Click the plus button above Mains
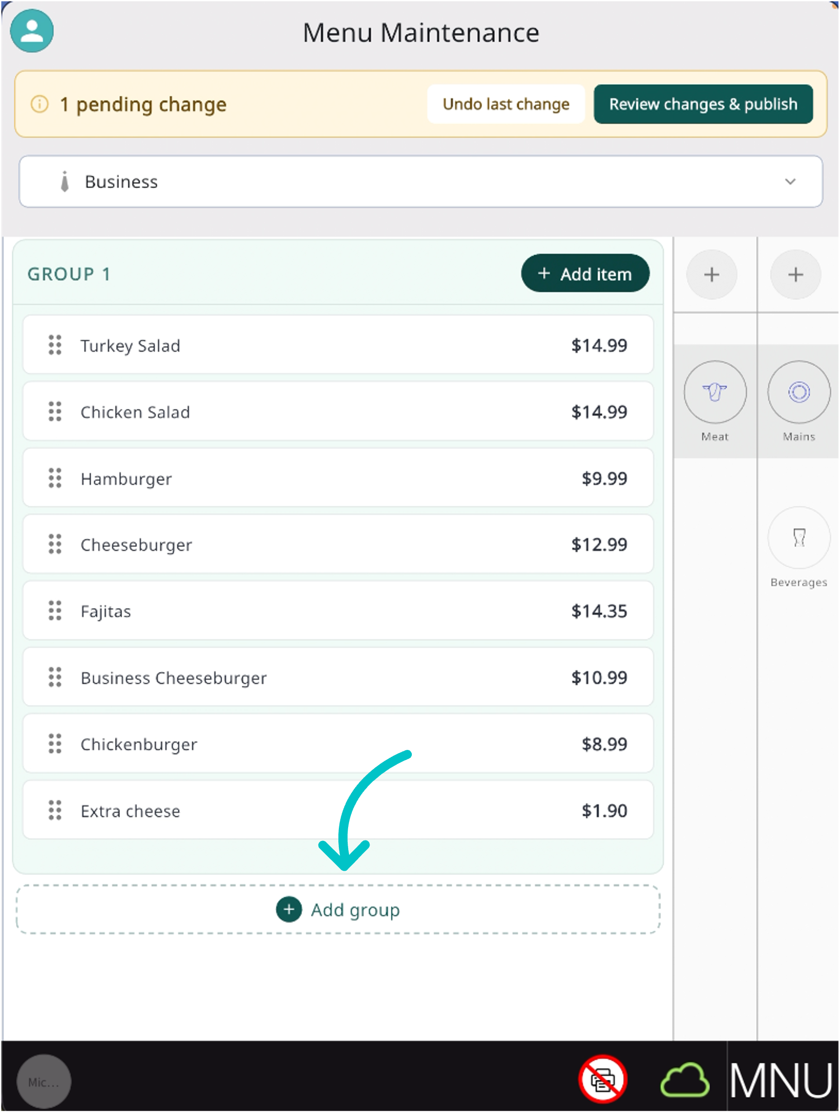The width and height of the screenshot is (839, 1112). pyautogui.click(x=795, y=274)
